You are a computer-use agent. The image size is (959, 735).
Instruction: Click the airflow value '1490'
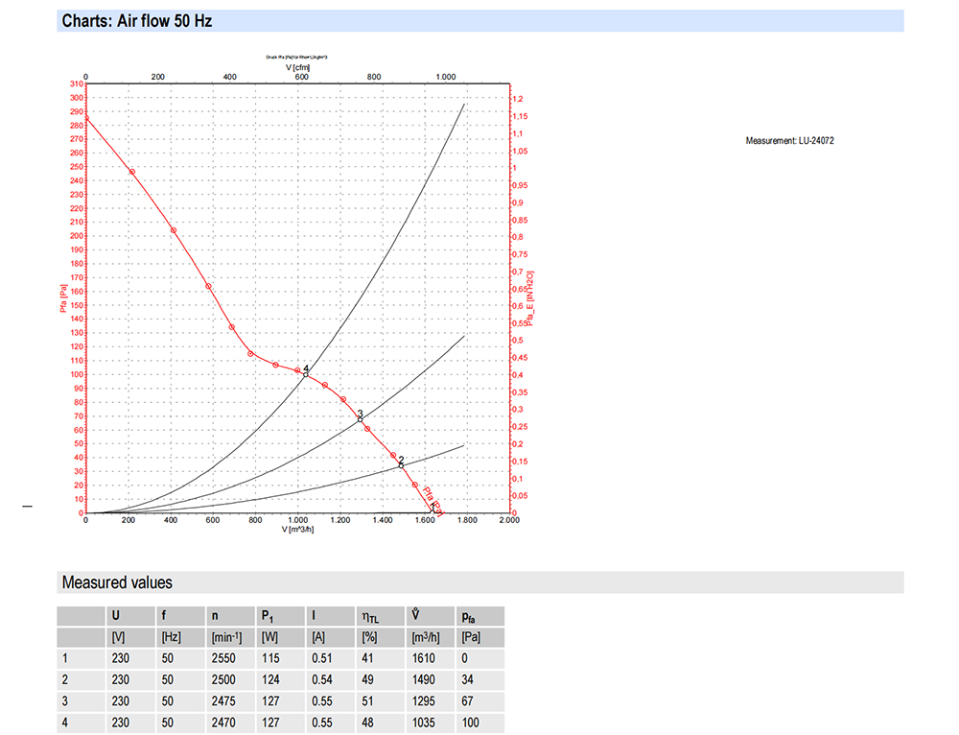click(x=423, y=680)
